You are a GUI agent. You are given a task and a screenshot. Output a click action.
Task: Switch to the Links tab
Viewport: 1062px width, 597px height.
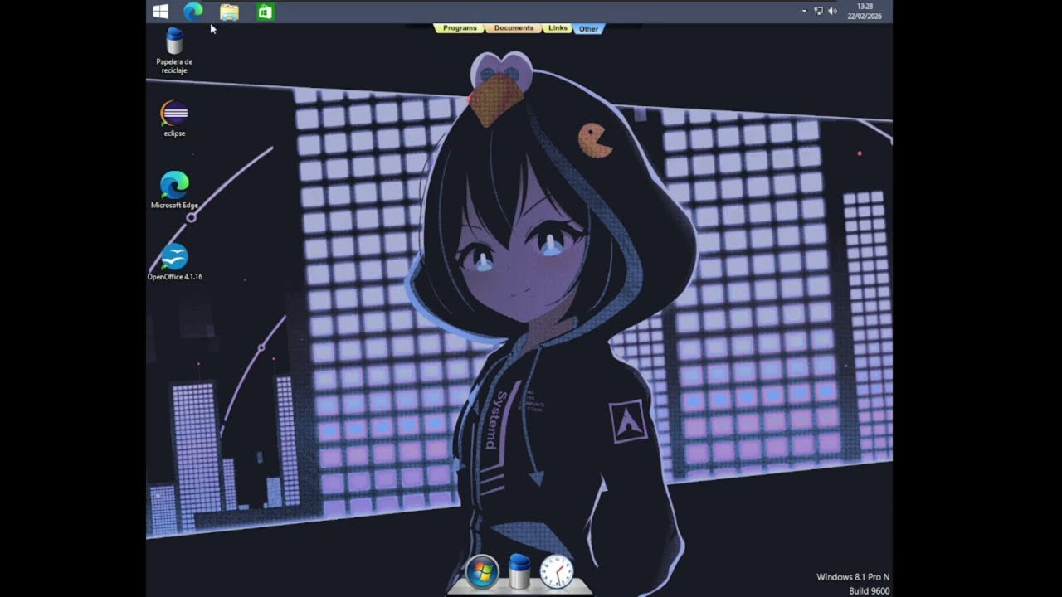coord(558,28)
